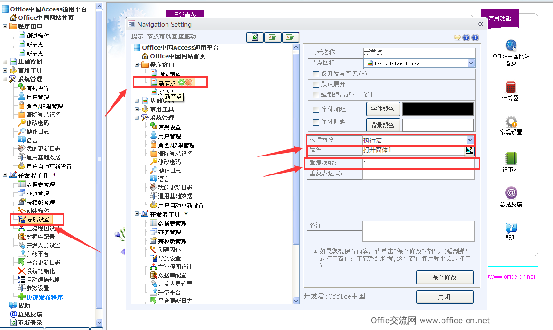The image size is (553, 330).
Task: Click the 保存修改 button
Action: 445,277
